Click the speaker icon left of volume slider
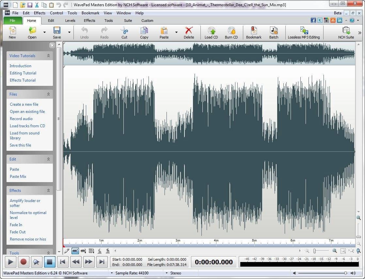The image size is (365, 279). click(294, 273)
